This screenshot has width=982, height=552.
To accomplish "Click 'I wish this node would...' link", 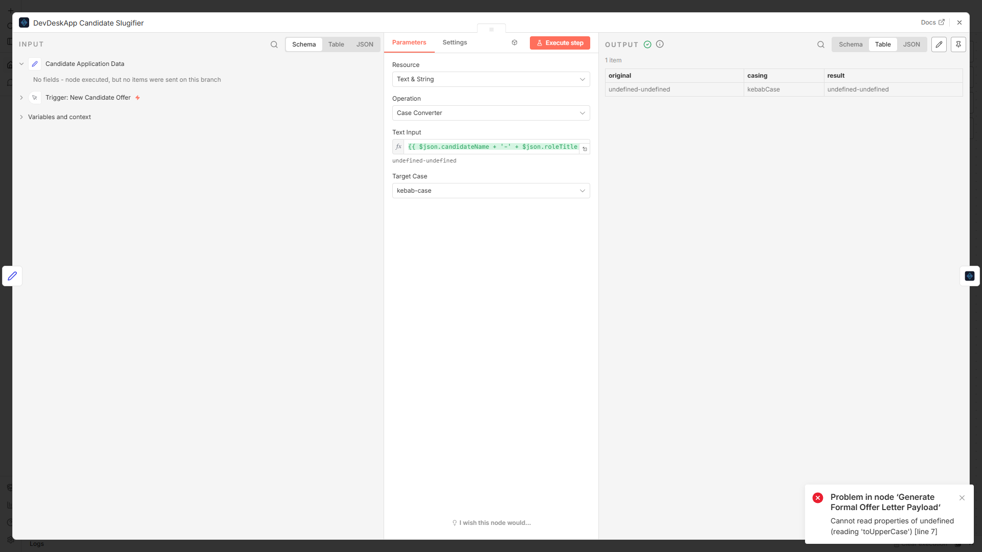I will click(x=492, y=523).
